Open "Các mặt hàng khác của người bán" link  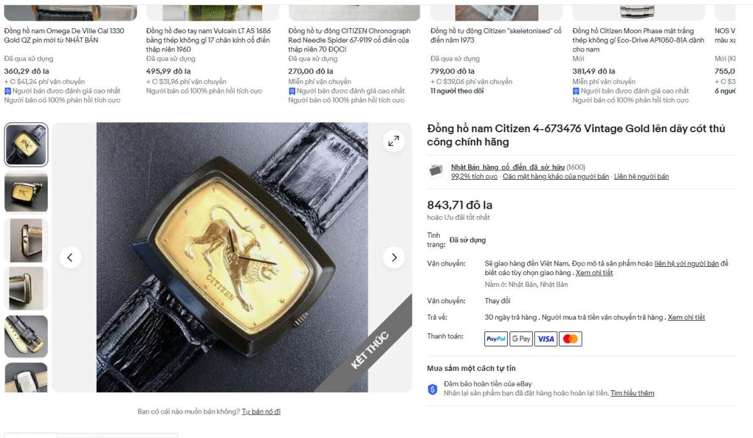click(x=555, y=177)
